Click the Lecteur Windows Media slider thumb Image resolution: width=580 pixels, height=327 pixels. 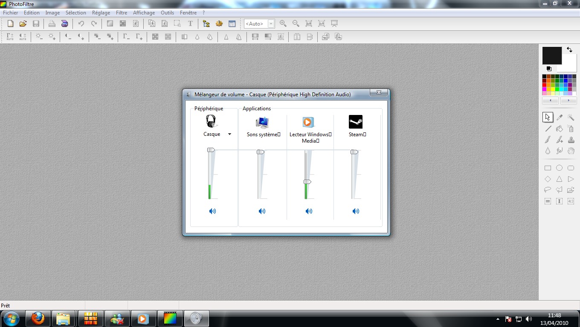point(307,182)
